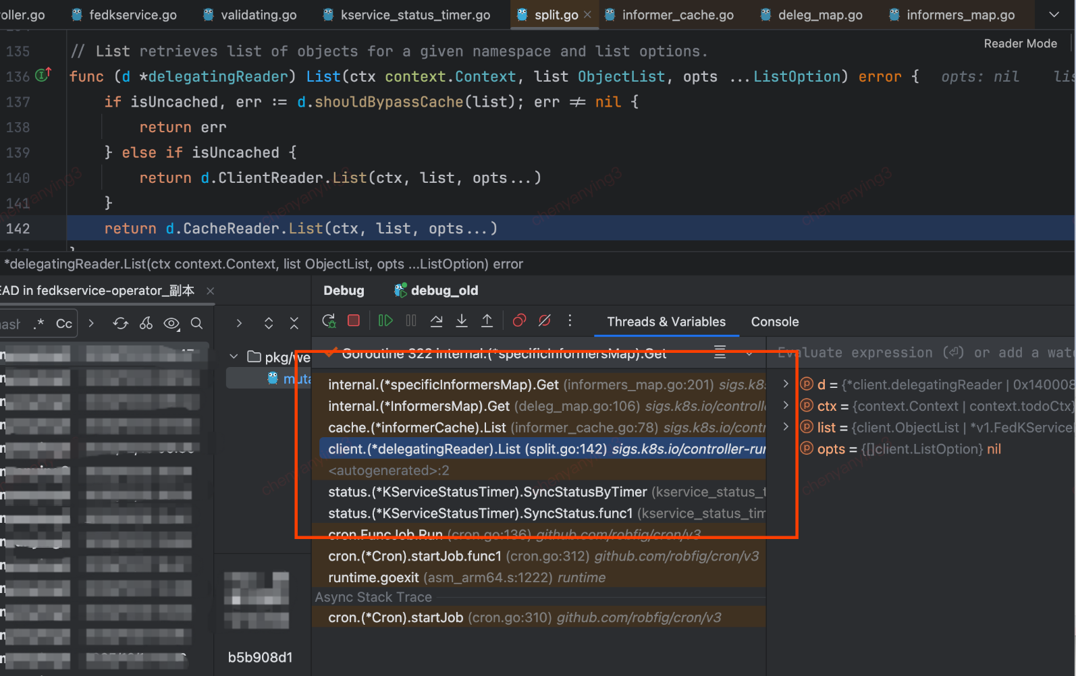The width and height of the screenshot is (1076, 676).
Task: Switch to the fedkservice.go editor tab
Action: point(124,15)
